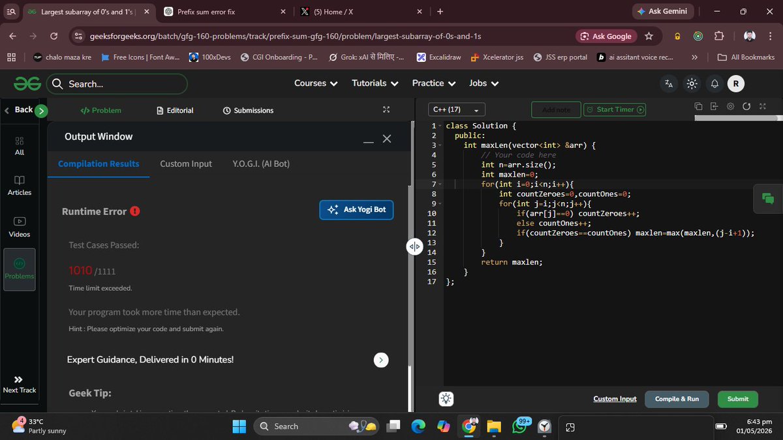Screen dimensions: 783x440
Task: Expand the Tutorials menu
Action: click(375, 83)
